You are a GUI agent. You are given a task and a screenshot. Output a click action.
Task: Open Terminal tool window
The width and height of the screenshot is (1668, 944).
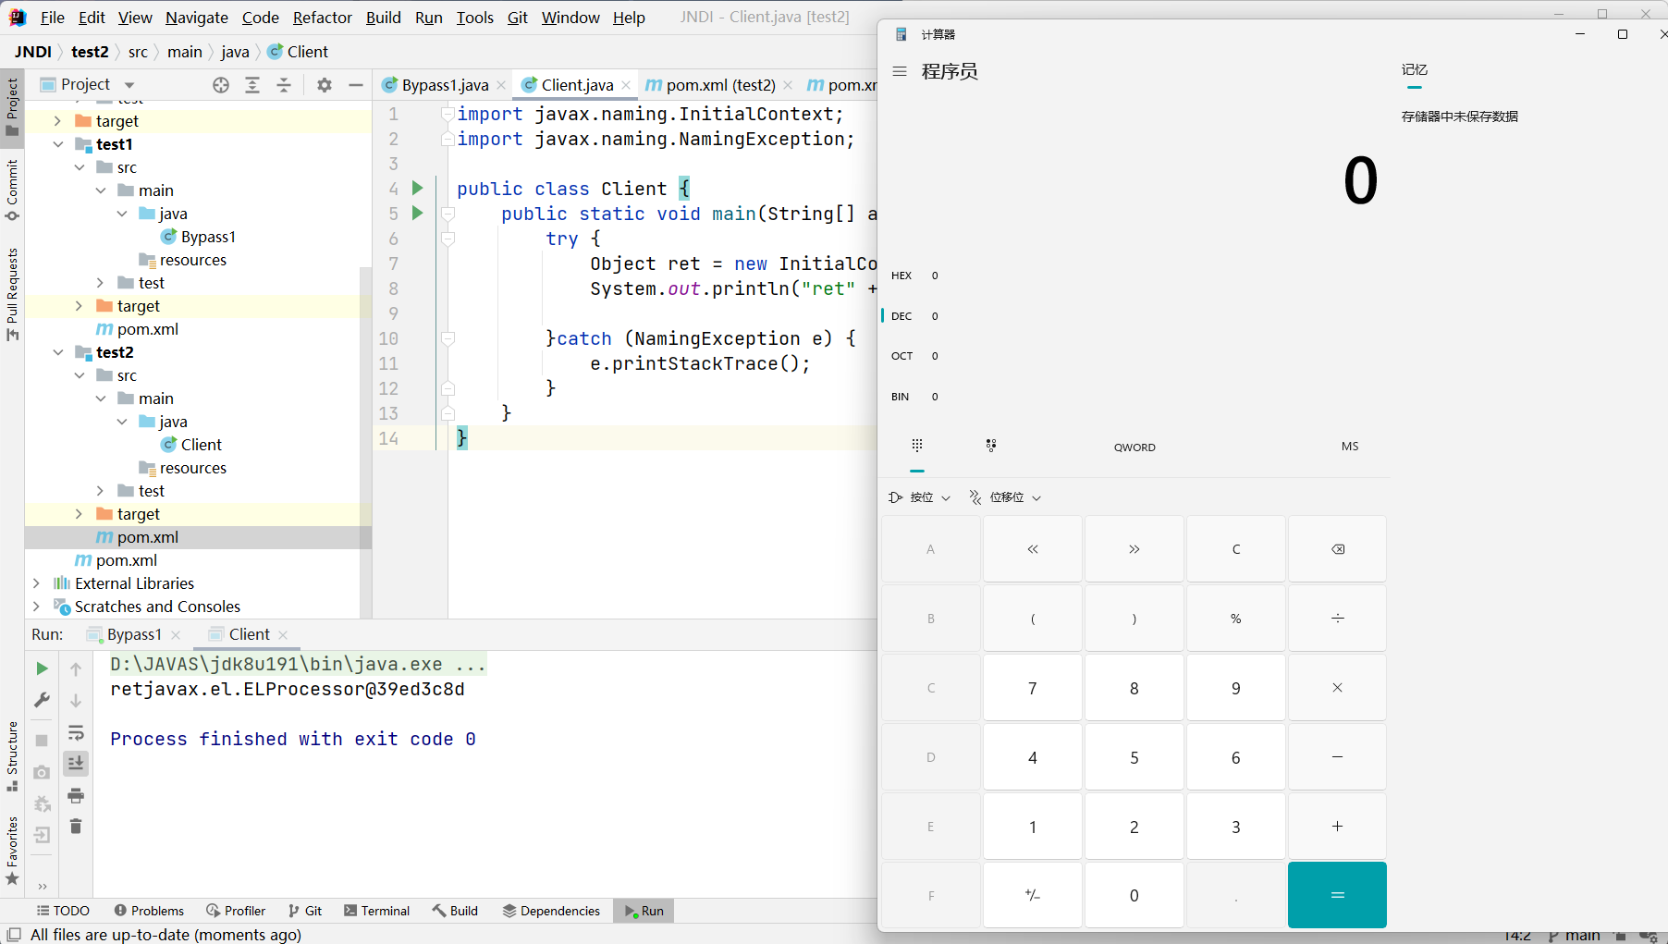pos(376,911)
